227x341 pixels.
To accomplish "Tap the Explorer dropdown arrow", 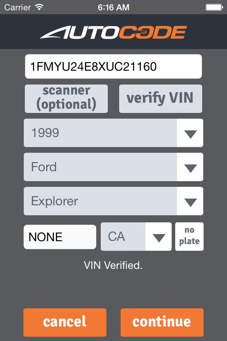I will tap(190, 201).
